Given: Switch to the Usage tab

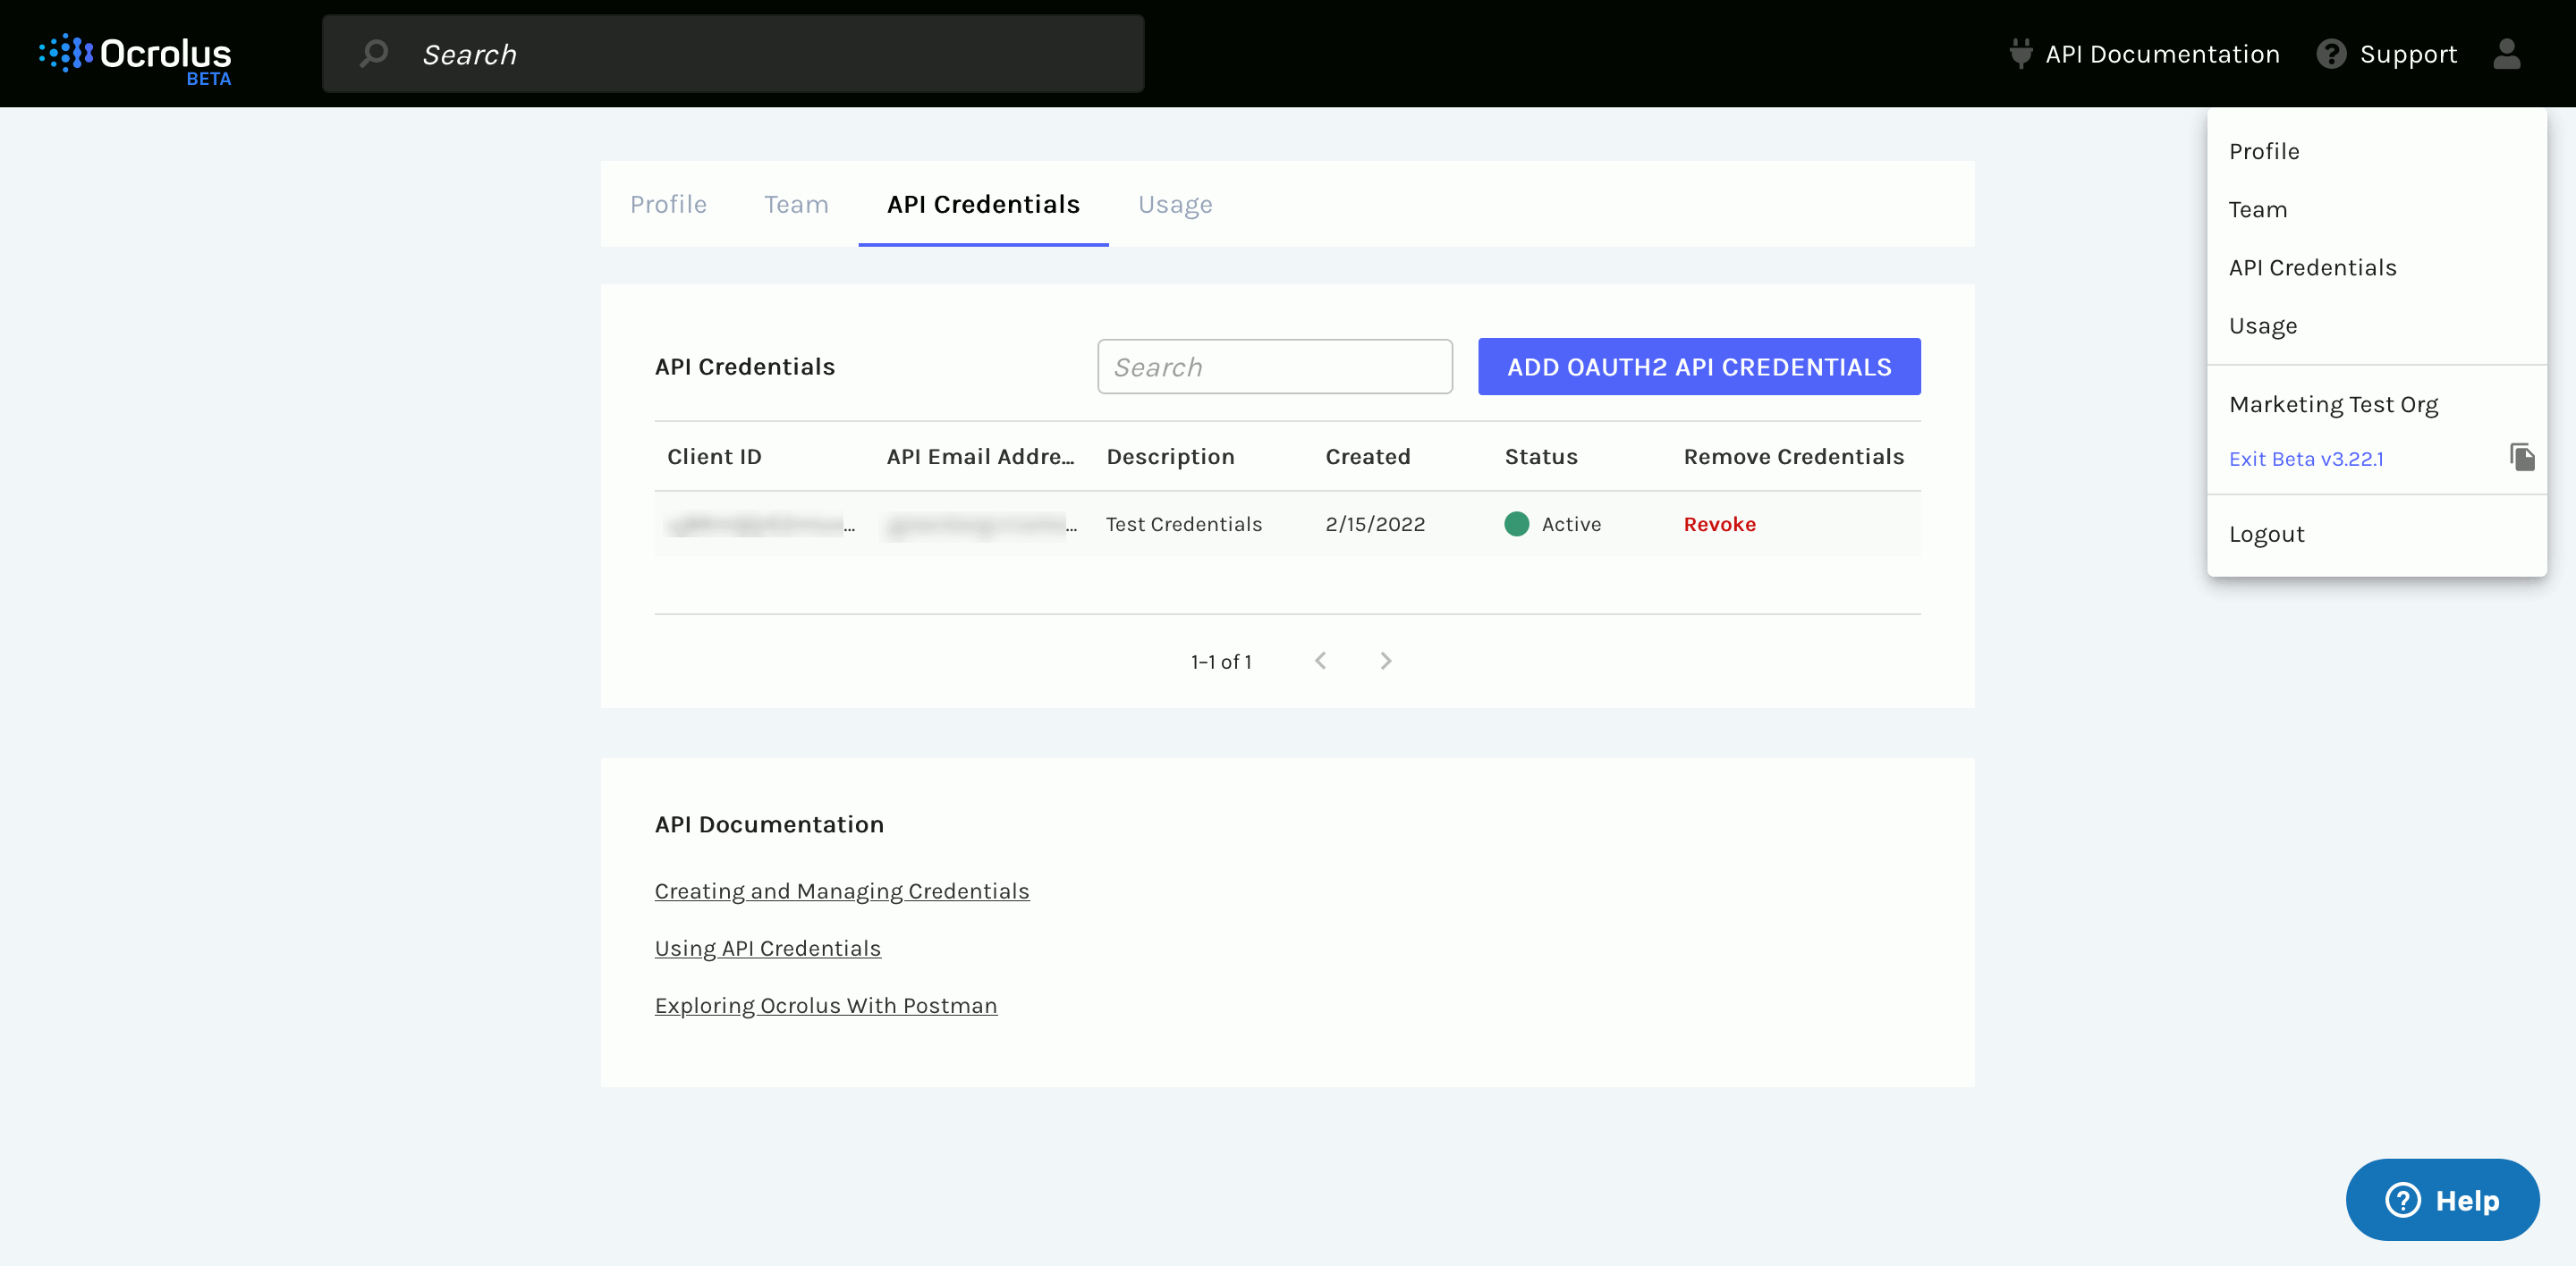Looking at the screenshot, I should [x=1174, y=205].
